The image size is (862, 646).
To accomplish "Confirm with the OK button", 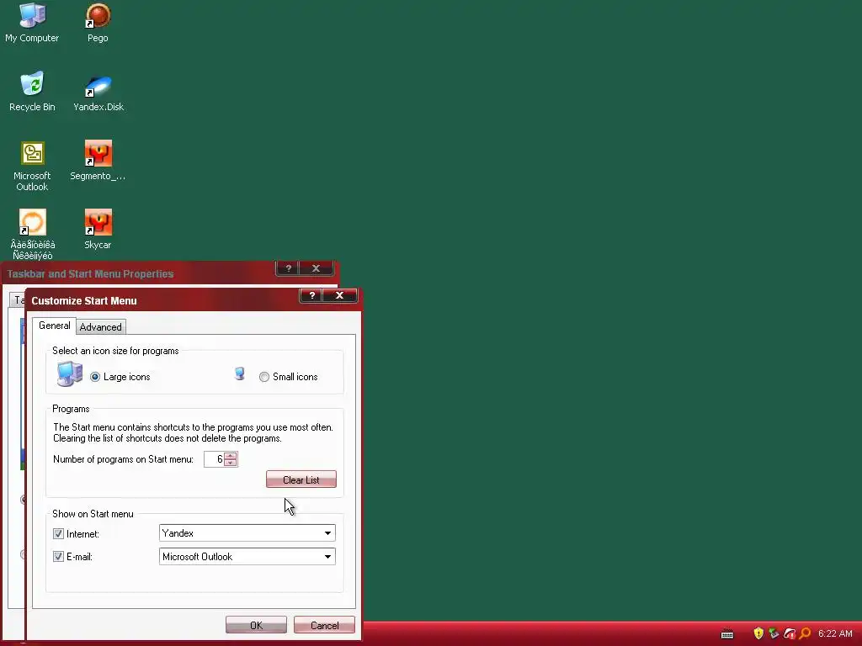I will (x=256, y=625).
